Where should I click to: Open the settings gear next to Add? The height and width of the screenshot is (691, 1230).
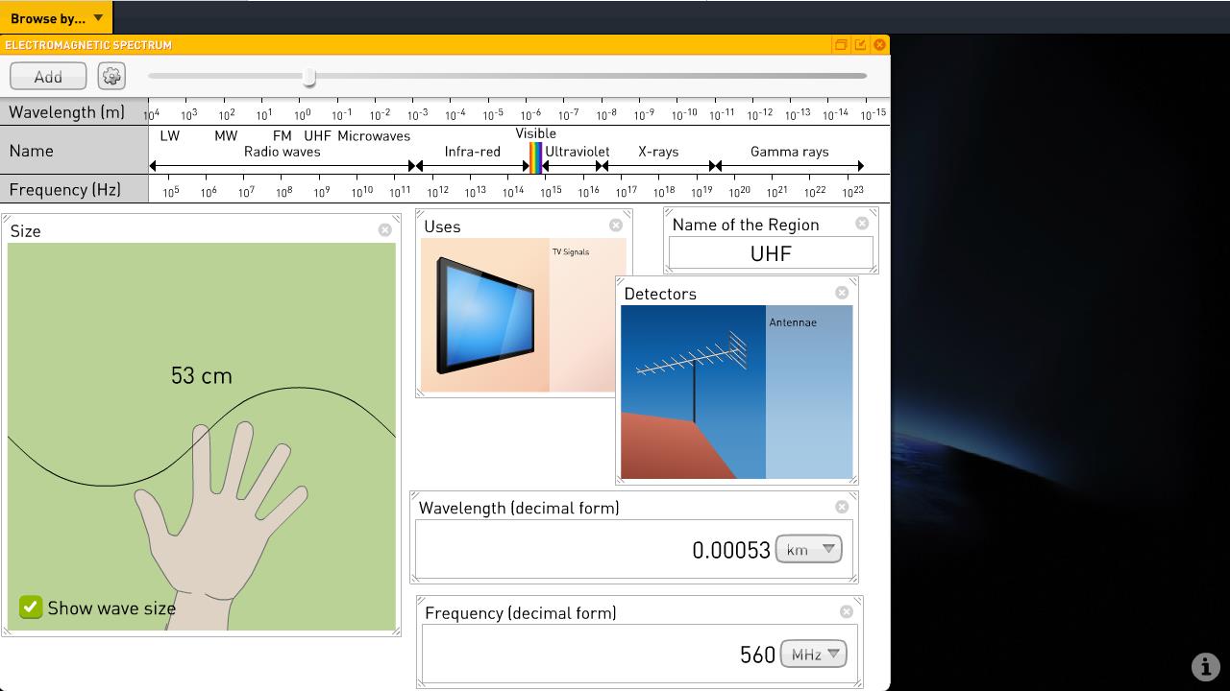click(x=111, y=76)
